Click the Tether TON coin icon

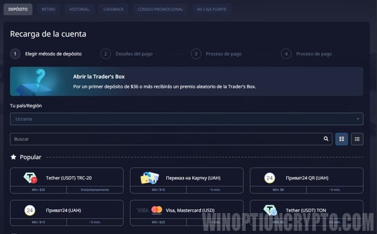tap(270, 210)
